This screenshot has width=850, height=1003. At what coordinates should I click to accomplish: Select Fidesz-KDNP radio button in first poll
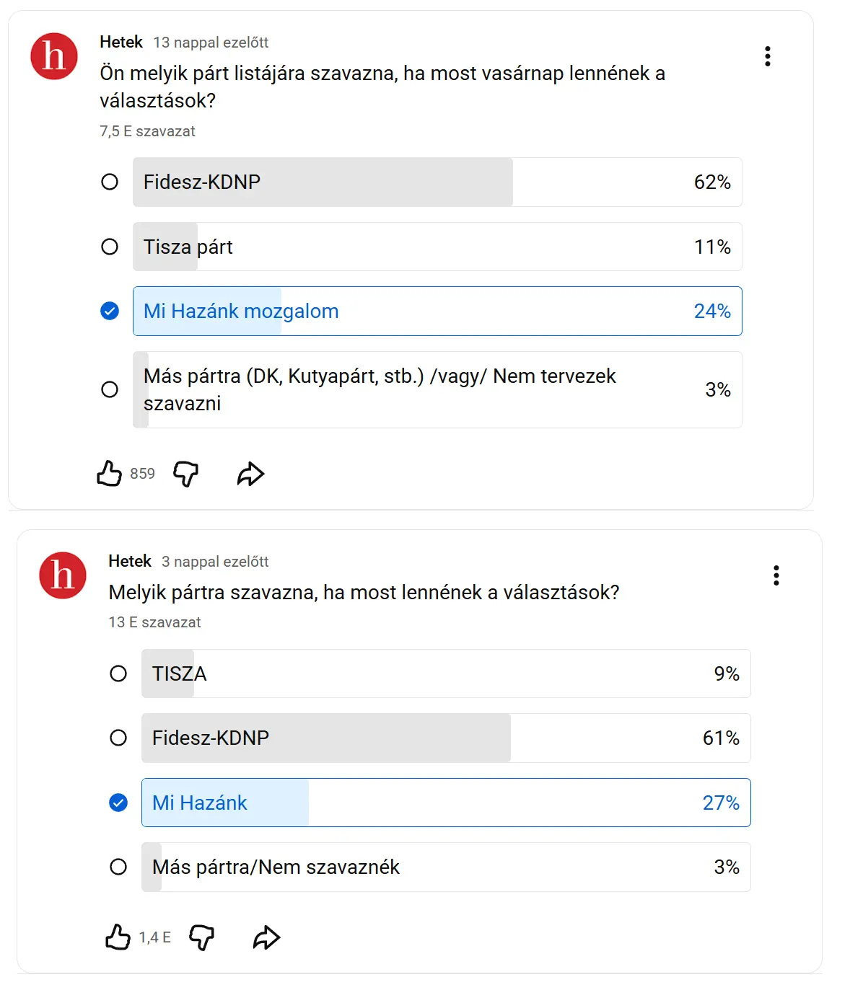tap(110, 182)
